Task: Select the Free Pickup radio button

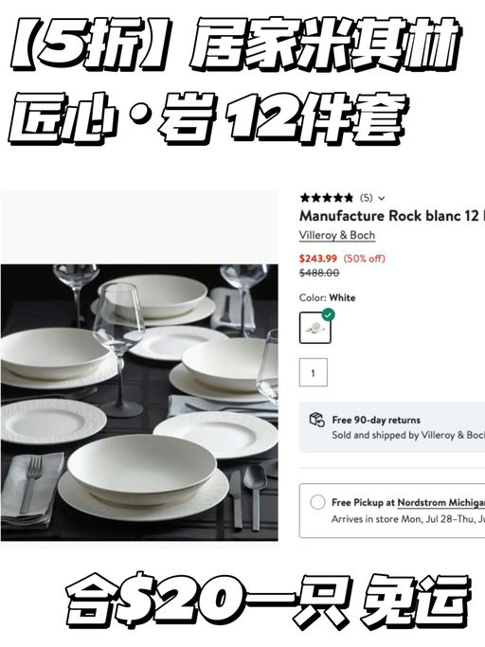Action: (317, 502)
